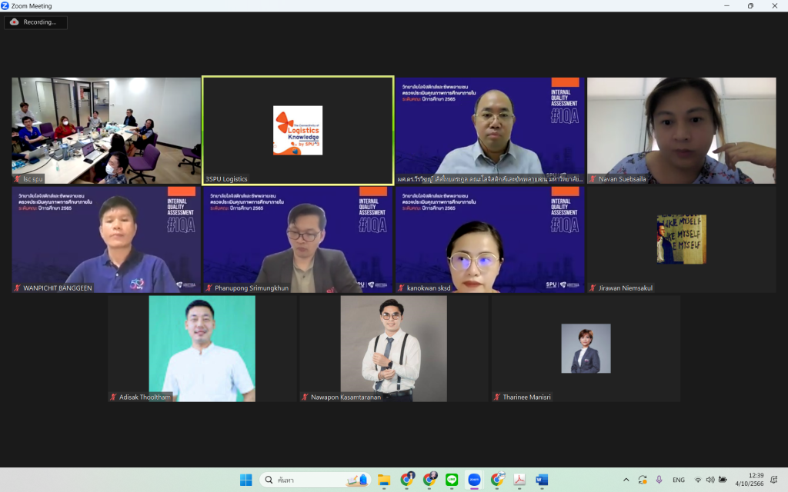The image size is (788, 492).
Task: Click the muted mic icon for Jirawan Niemsakul
Action: [593, 288]
